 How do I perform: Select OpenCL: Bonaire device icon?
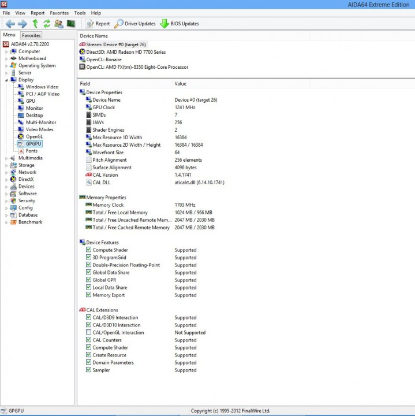83,59
